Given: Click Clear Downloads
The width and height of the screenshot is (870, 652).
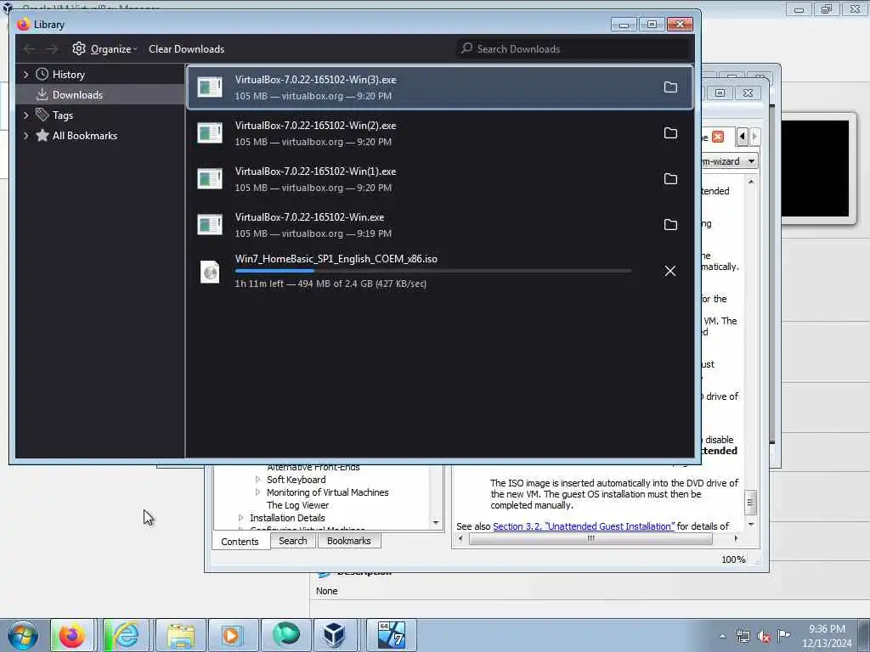Looking at the screenshot, I should click(186, 48).
